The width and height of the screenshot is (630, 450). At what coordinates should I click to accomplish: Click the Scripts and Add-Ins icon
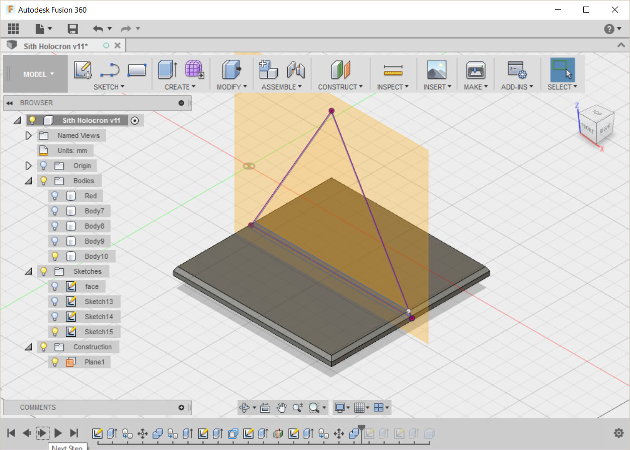coord(517,69)
